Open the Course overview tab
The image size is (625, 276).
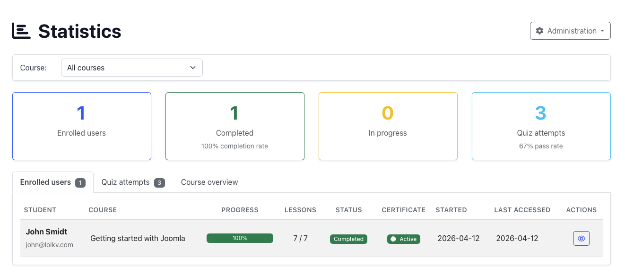pos(209,182)
